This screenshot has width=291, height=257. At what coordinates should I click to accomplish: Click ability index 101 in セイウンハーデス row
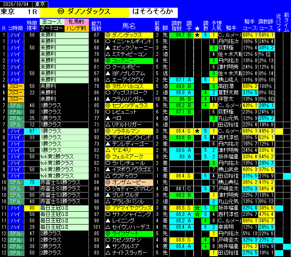97,227
